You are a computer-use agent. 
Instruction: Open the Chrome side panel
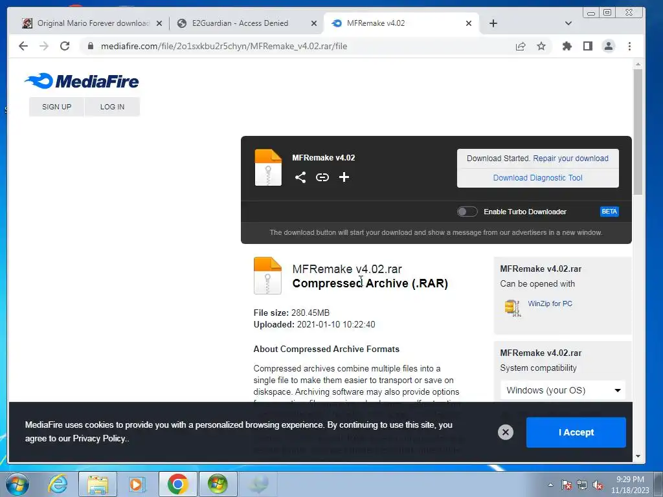click(588, 46)
